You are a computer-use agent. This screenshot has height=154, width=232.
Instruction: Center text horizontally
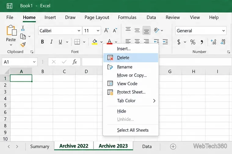(137, 41)
